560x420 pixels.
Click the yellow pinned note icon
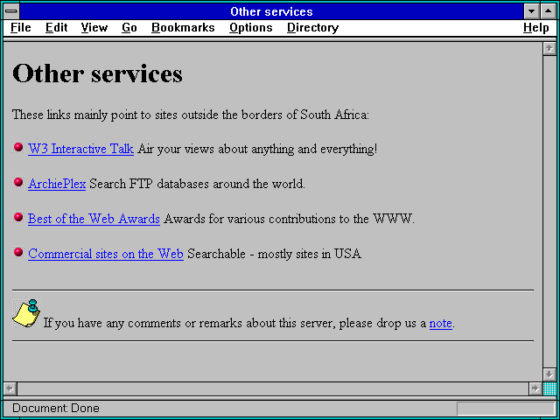26,313
